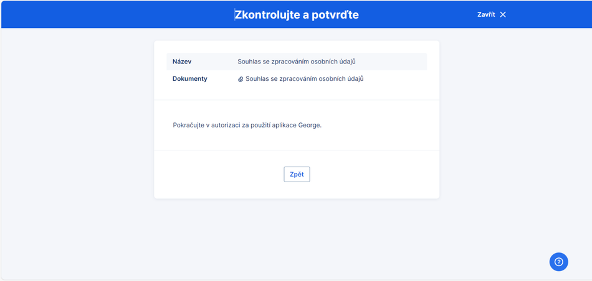
Task: Click the X close icon
Action: (x=502, y=15)
